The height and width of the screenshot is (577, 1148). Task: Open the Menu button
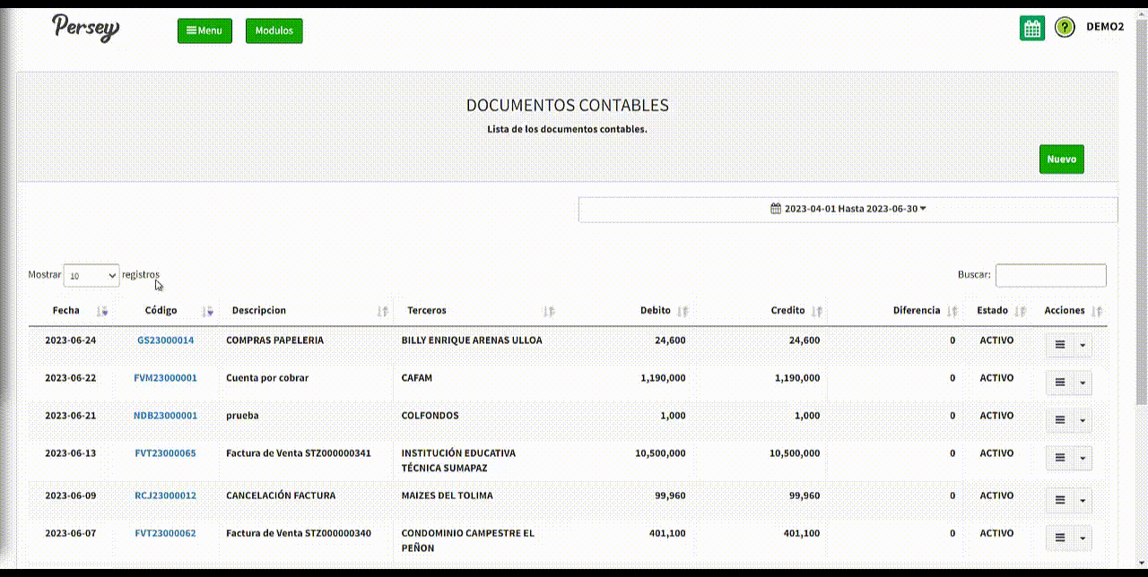204,30
